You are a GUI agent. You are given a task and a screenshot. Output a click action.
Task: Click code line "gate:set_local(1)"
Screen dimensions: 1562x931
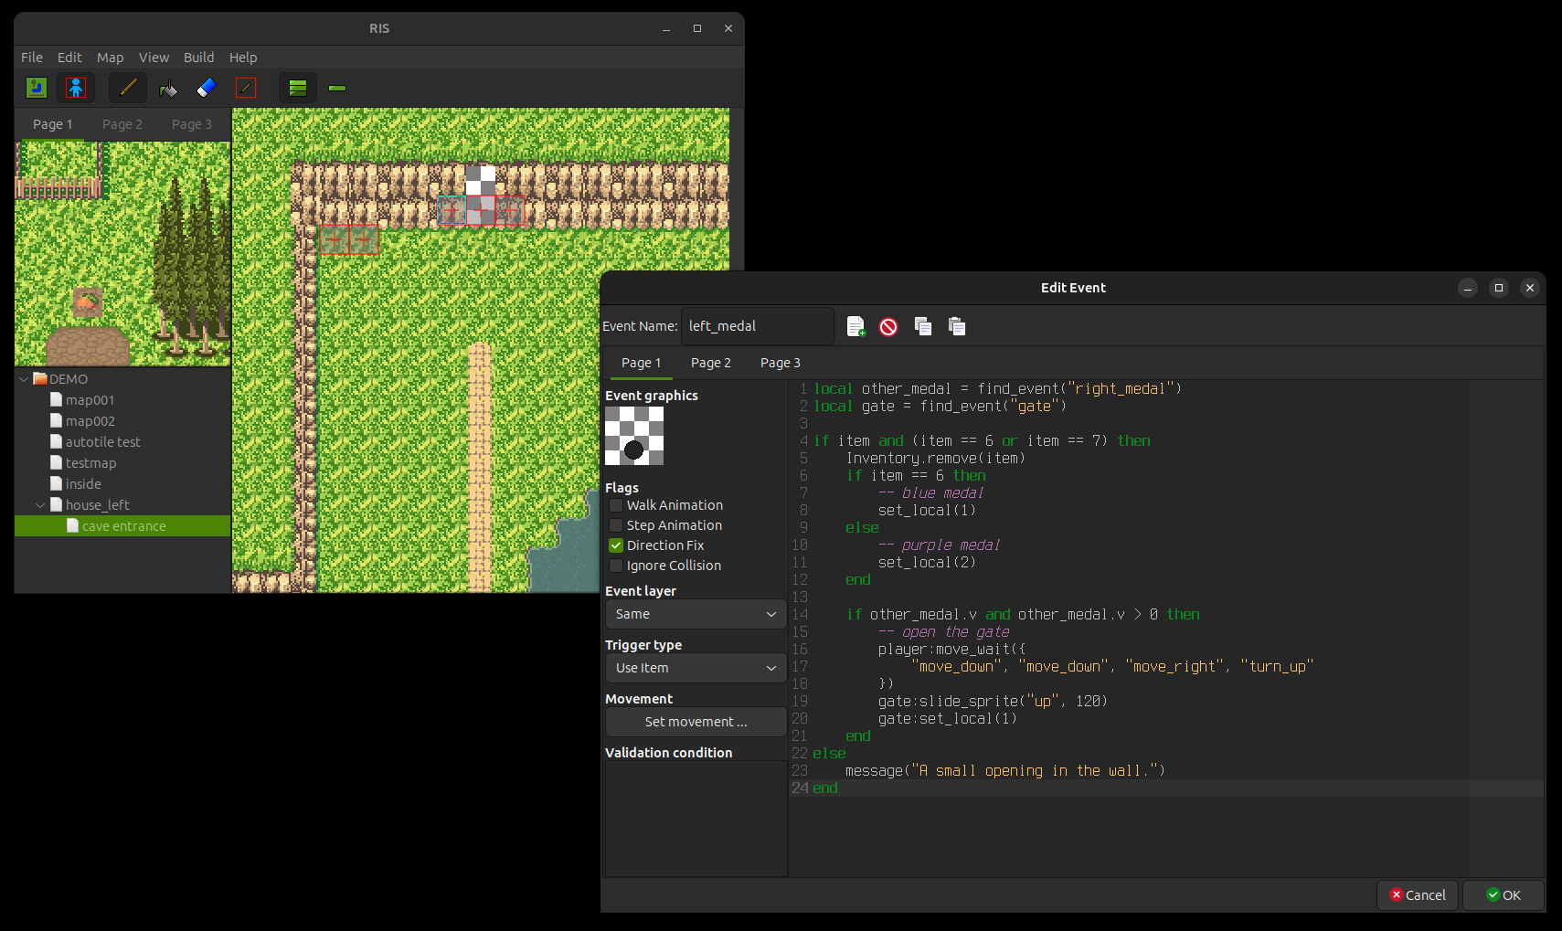[x=948, y=719]
